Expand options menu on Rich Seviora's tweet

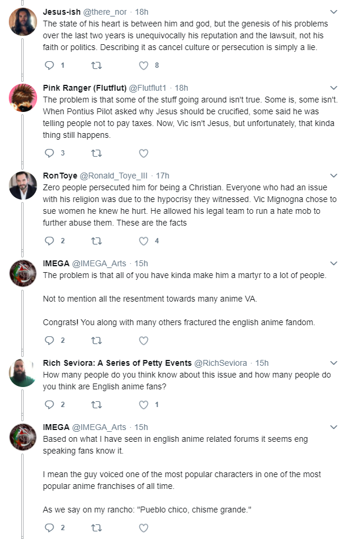334,363
